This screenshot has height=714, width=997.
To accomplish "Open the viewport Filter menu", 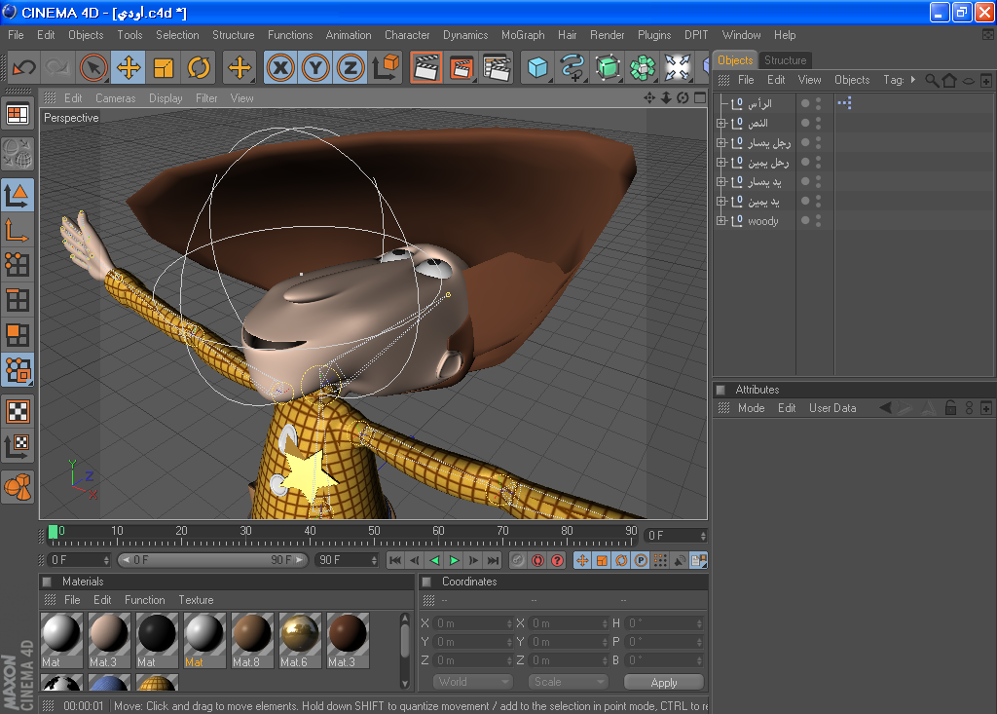I will 206,98.
